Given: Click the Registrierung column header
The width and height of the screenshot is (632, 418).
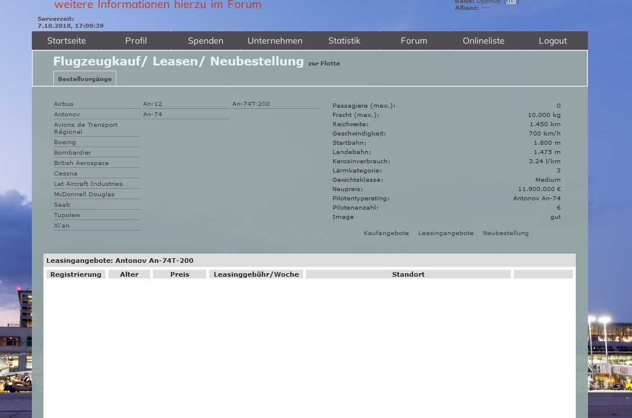Looking at the screenshot, I should (x=76, y=274).
